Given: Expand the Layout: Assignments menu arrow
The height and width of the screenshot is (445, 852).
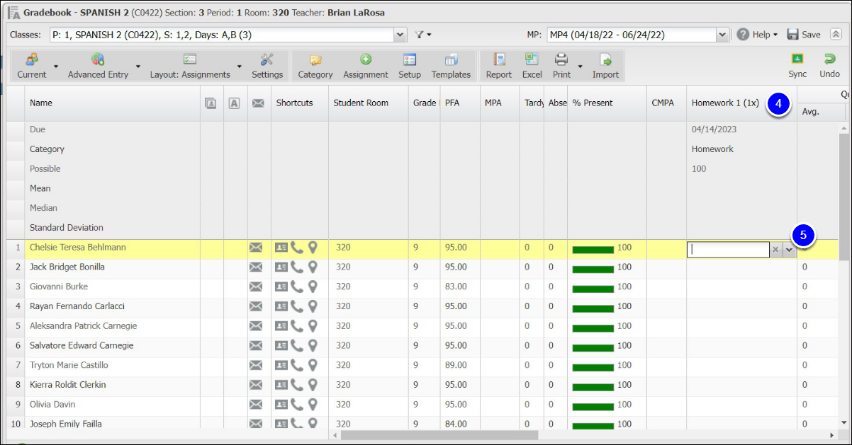Looking at the screenshot, I should click(240, 67).
